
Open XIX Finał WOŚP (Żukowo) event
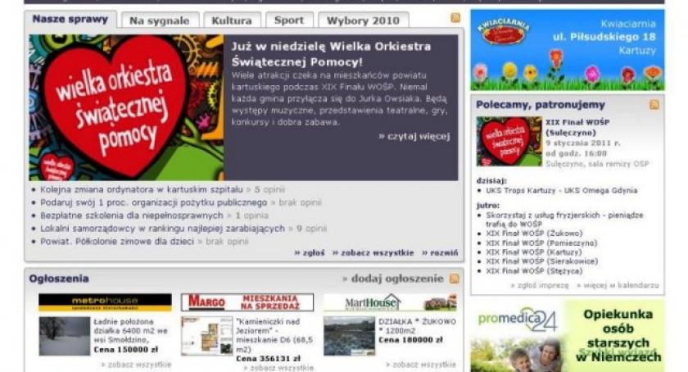(534, 234)
